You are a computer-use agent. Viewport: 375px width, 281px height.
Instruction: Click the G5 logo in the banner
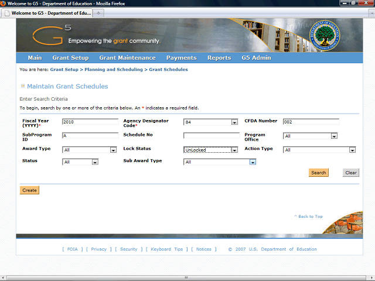(52, 35)
